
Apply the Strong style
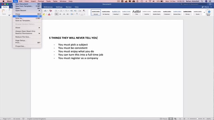[x=187, y=12]
